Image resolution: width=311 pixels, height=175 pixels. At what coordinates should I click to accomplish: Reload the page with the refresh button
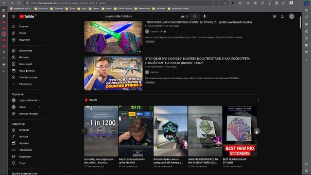click(18, 3)
